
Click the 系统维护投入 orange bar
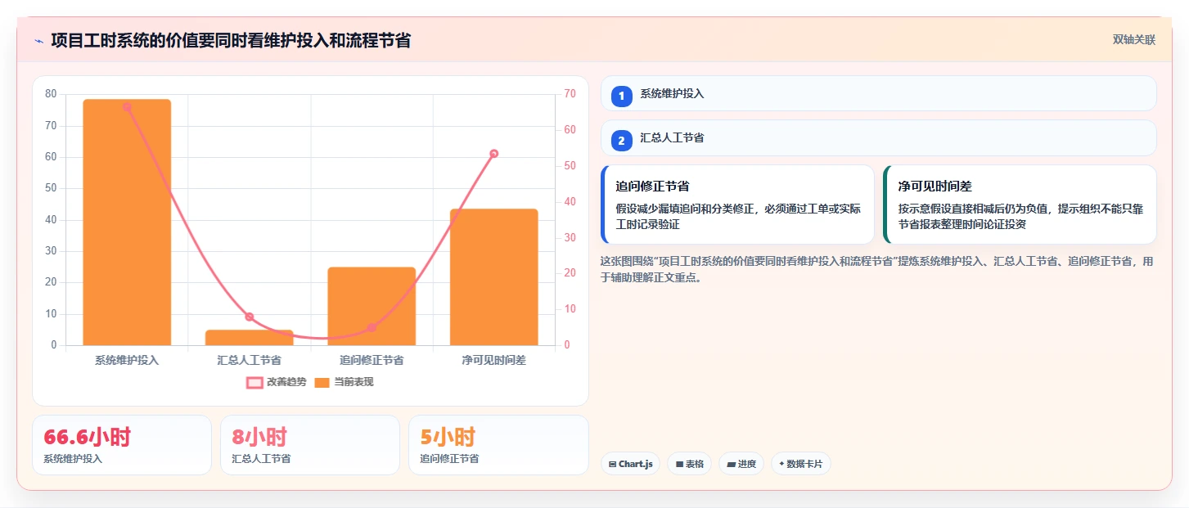[127, 223]
